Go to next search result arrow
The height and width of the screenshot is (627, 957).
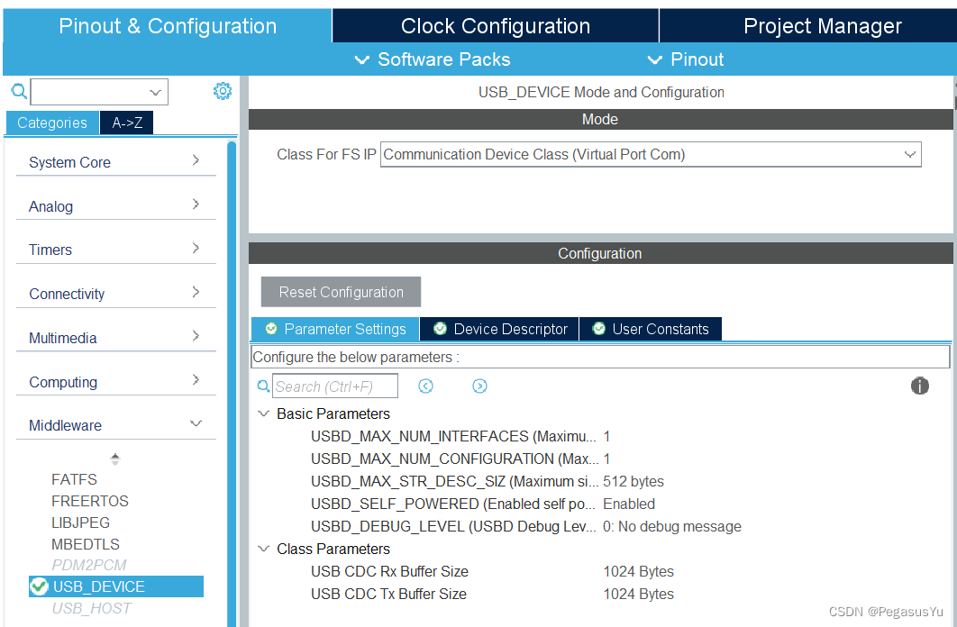click(479, 386)
